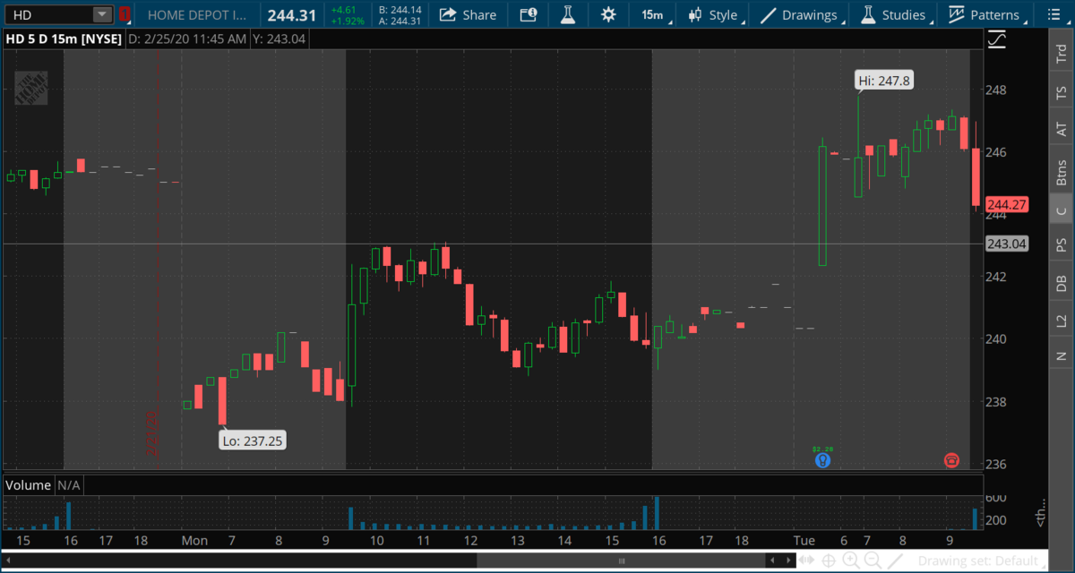Click the 244.31 last price quote

[292, 14]
